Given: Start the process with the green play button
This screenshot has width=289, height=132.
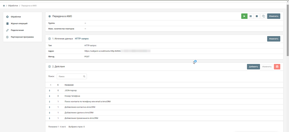Looking at the screenshot, I should [x=244, y=16].
